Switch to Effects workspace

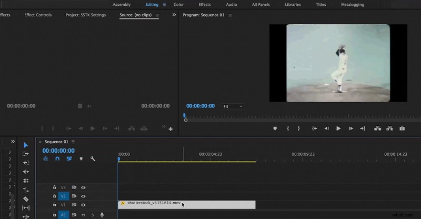pos(205,5)
